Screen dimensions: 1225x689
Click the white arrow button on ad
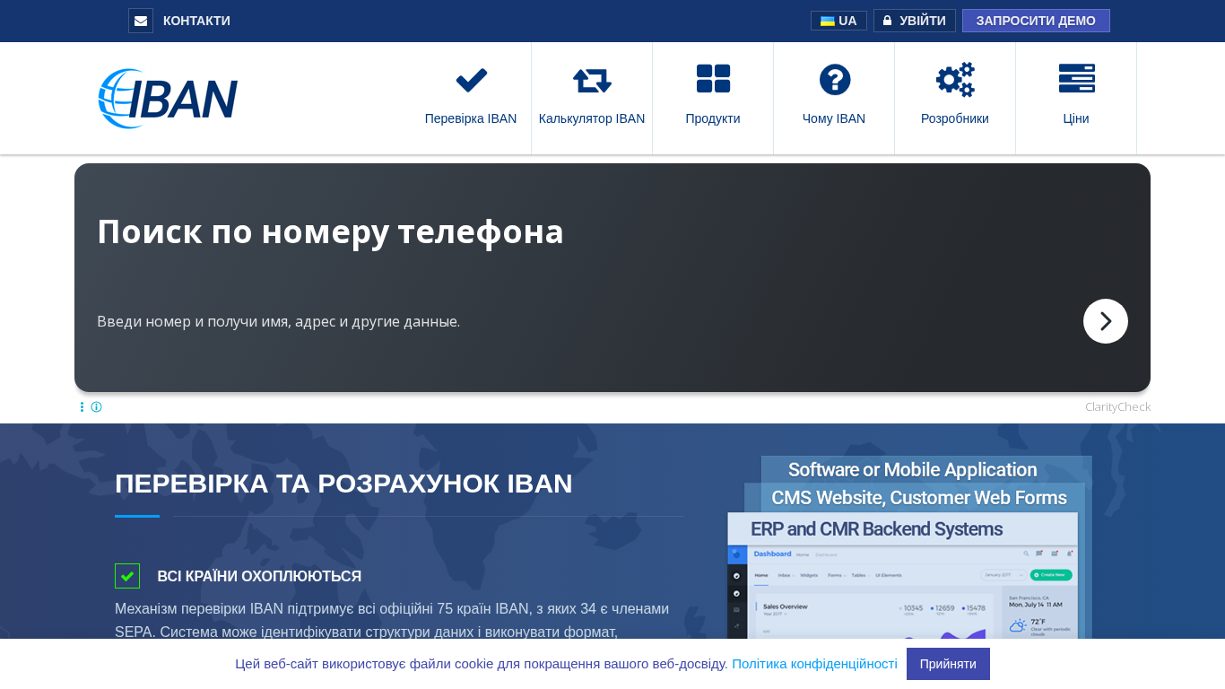[x=1106, y=321]
